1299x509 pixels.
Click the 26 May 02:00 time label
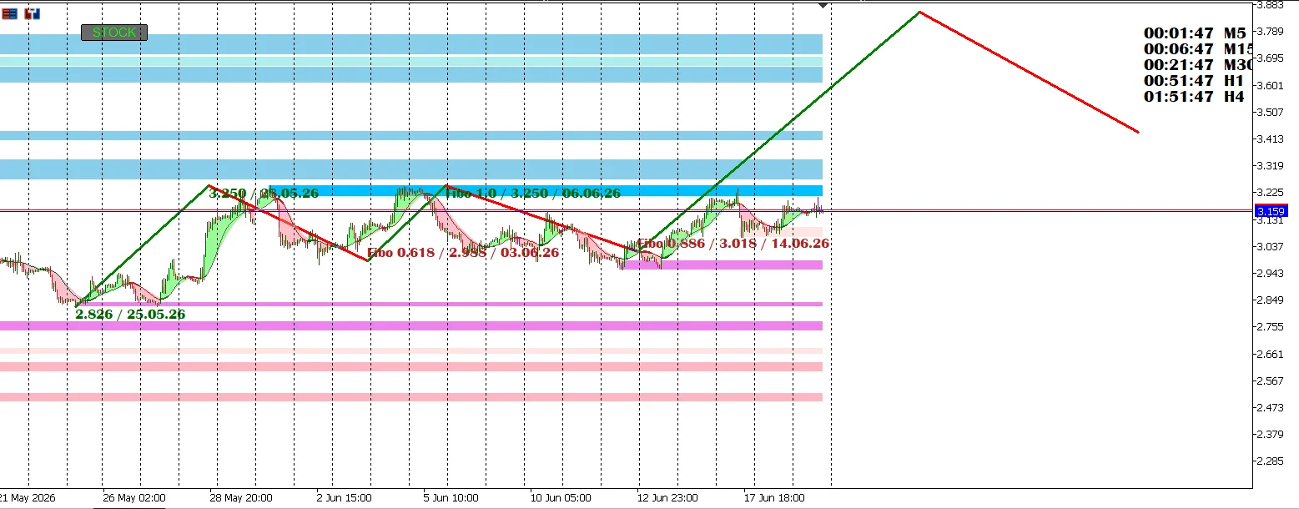[134, 498]
